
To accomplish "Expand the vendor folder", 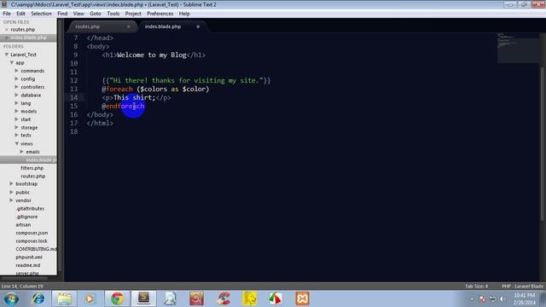I will point(11,200).
